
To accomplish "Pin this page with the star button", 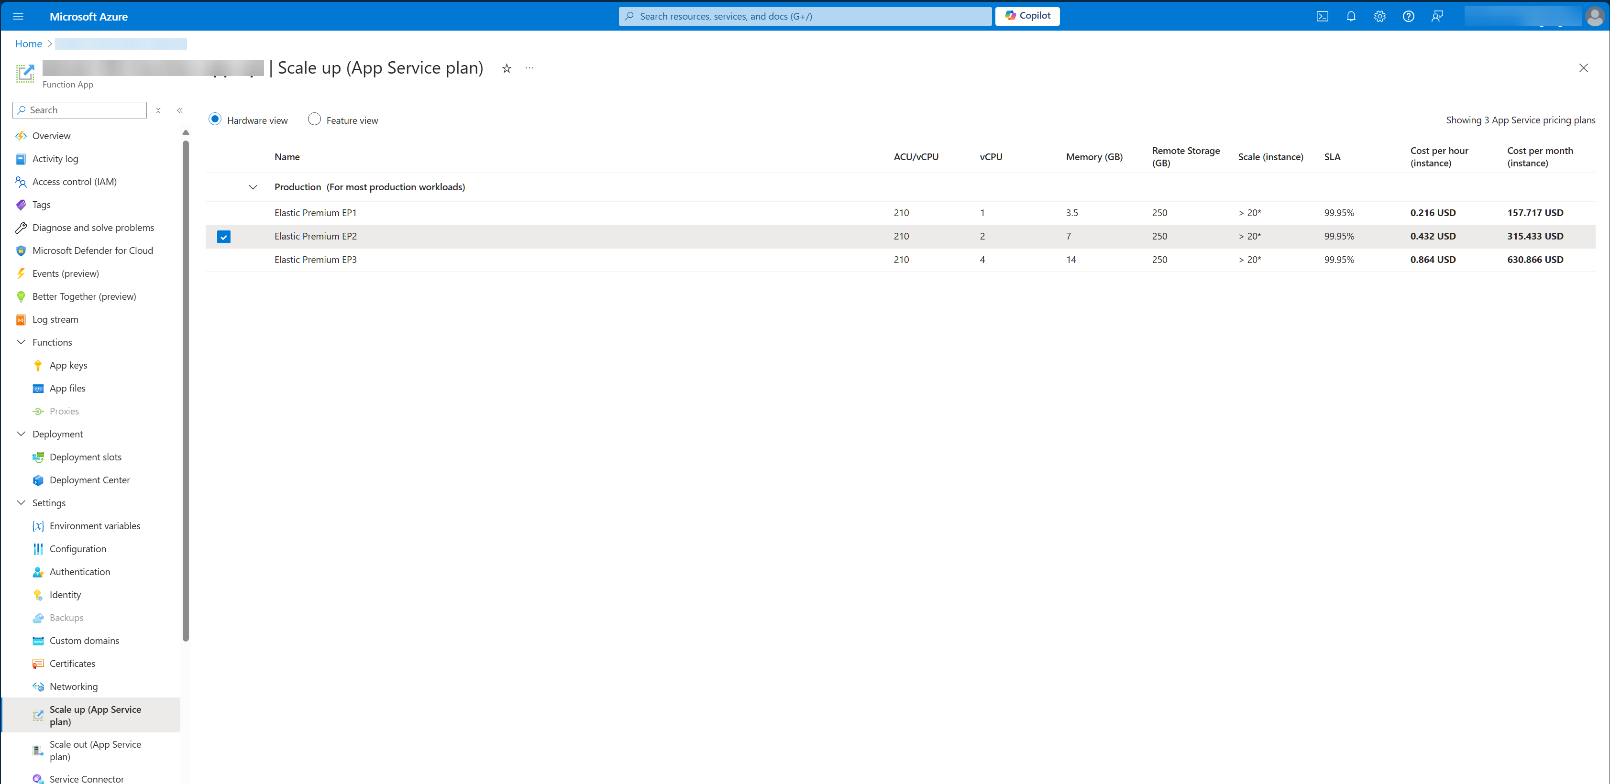I will (x=506, y=68).
